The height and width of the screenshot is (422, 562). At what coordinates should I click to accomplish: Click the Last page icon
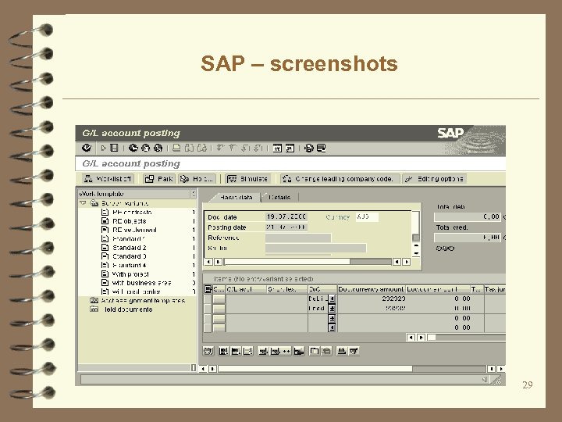(258, 148)
